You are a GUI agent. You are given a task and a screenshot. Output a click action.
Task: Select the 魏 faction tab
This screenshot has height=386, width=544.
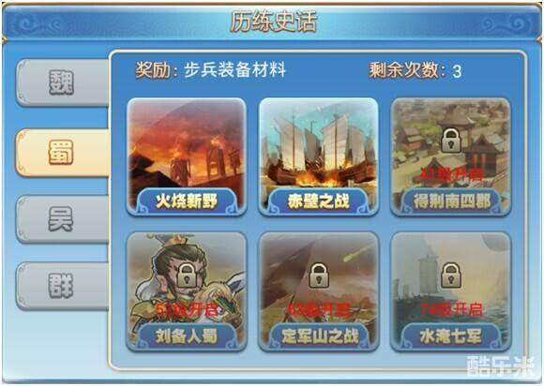click(x=63, y=82)
